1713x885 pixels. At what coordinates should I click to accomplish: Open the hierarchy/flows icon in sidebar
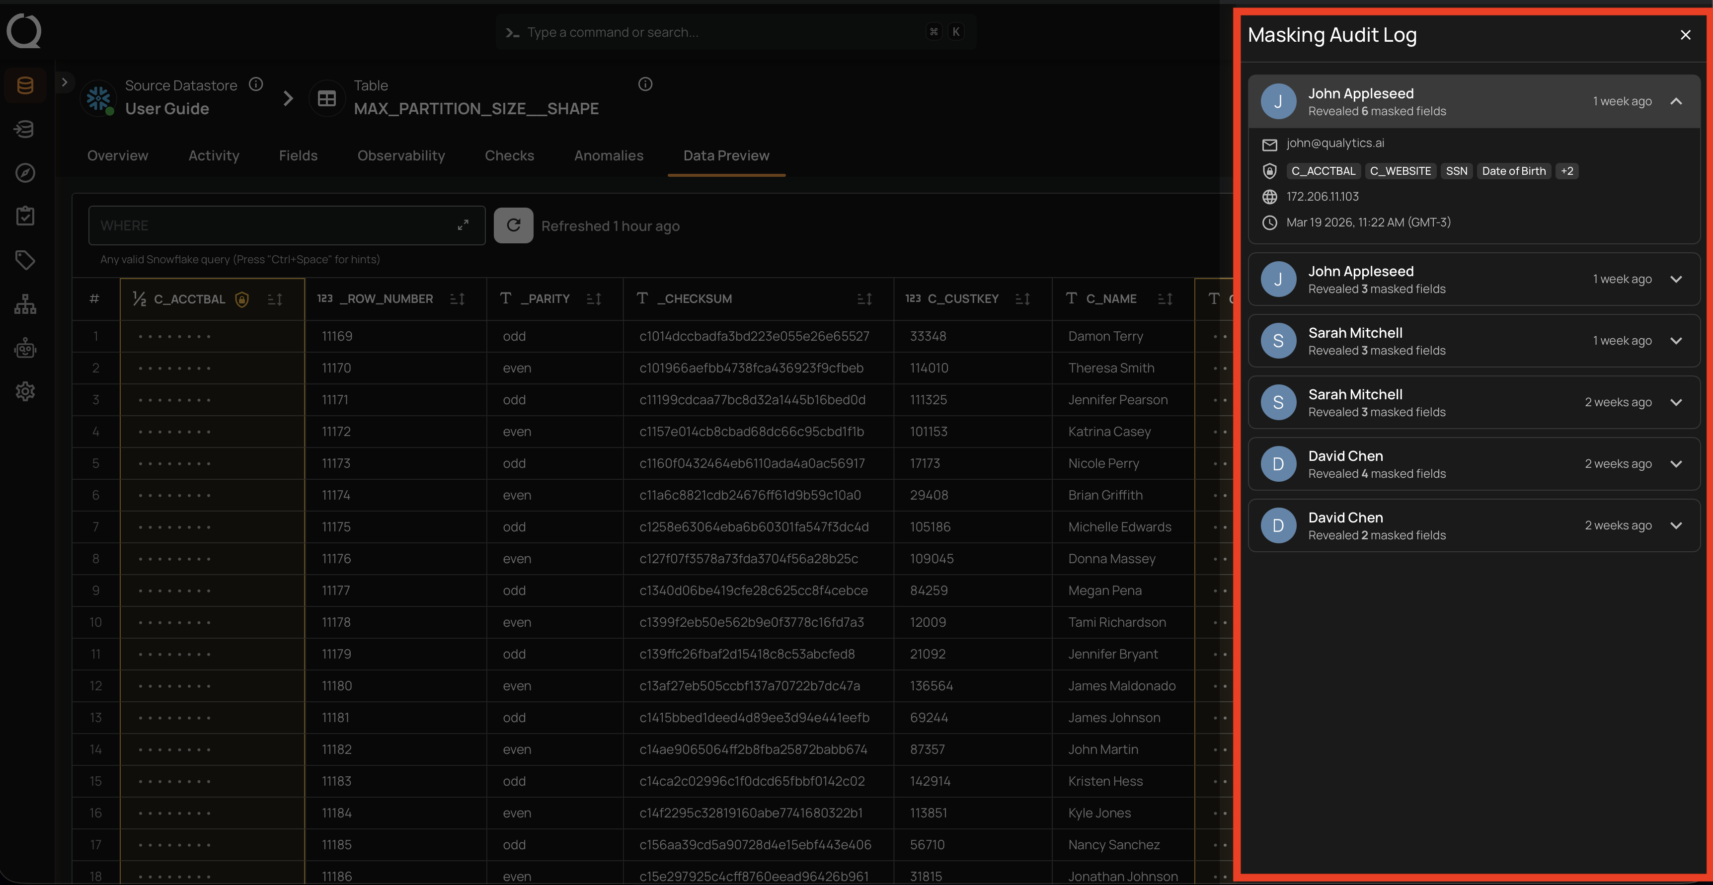pyautogui.click(x=25, y=304)
